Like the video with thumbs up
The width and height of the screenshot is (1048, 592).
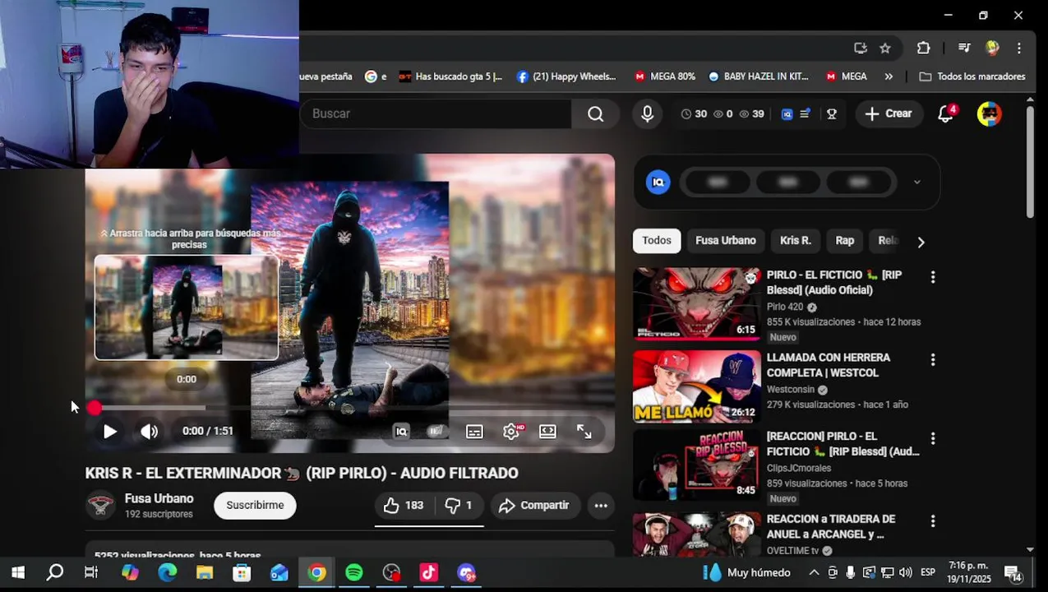[404, 506]
